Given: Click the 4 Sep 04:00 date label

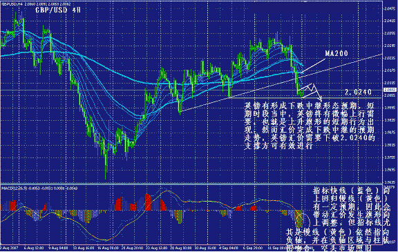Looking at the screenshot, I should tap(229, 248).
